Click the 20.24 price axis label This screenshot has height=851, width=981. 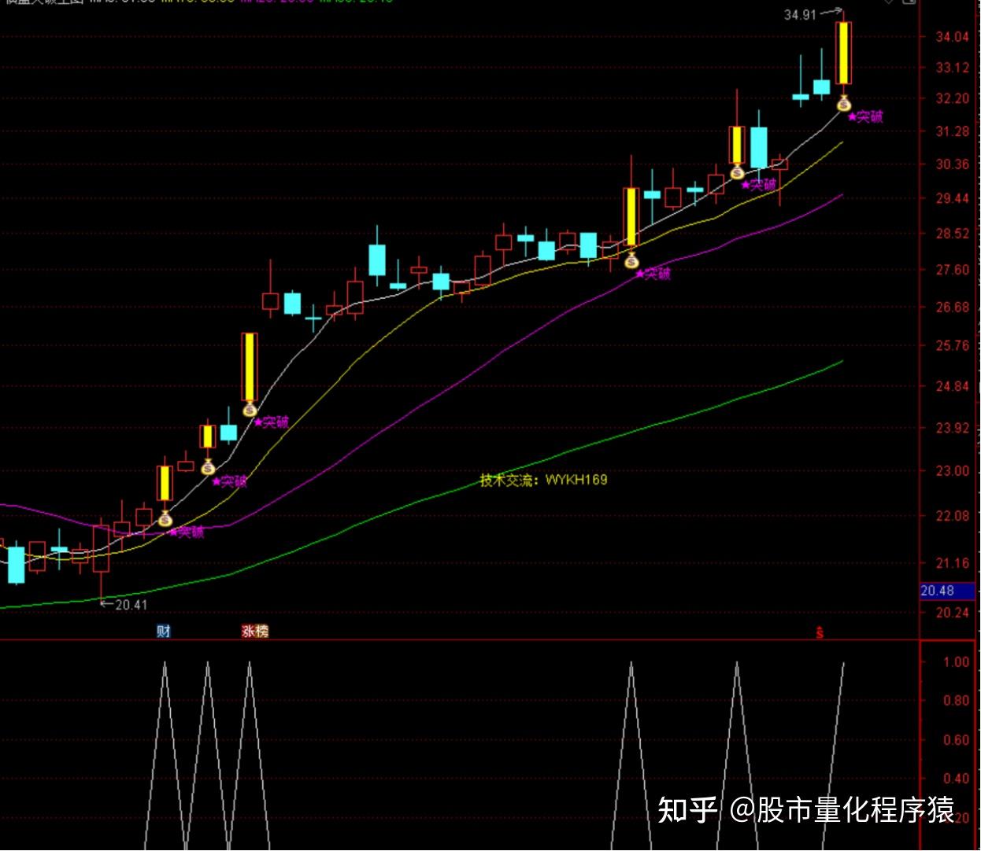(x=952, y=613)
